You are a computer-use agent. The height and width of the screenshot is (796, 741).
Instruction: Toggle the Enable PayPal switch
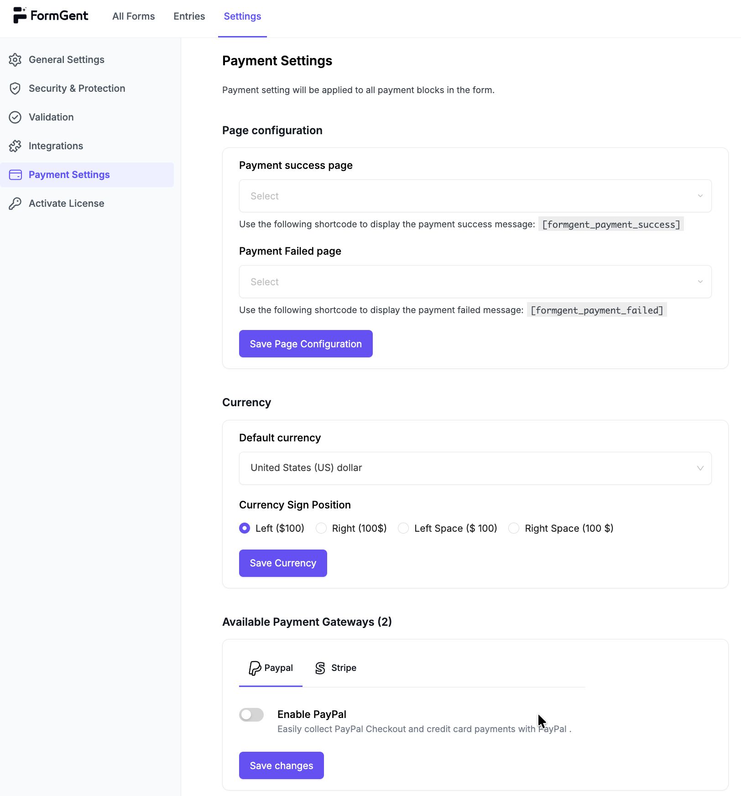(251, 715)
